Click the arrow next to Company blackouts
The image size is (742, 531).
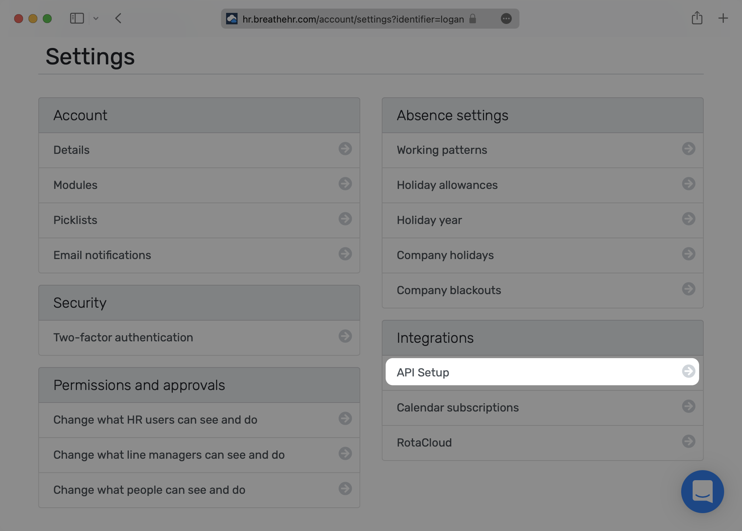688,289
